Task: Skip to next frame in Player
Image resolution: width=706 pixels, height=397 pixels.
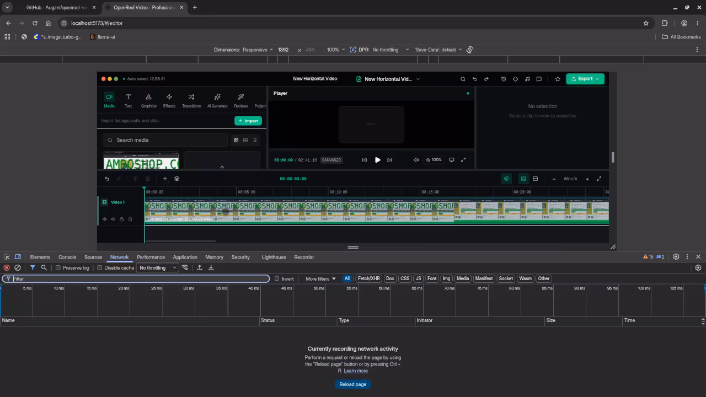Action: (x=389, y=160)
